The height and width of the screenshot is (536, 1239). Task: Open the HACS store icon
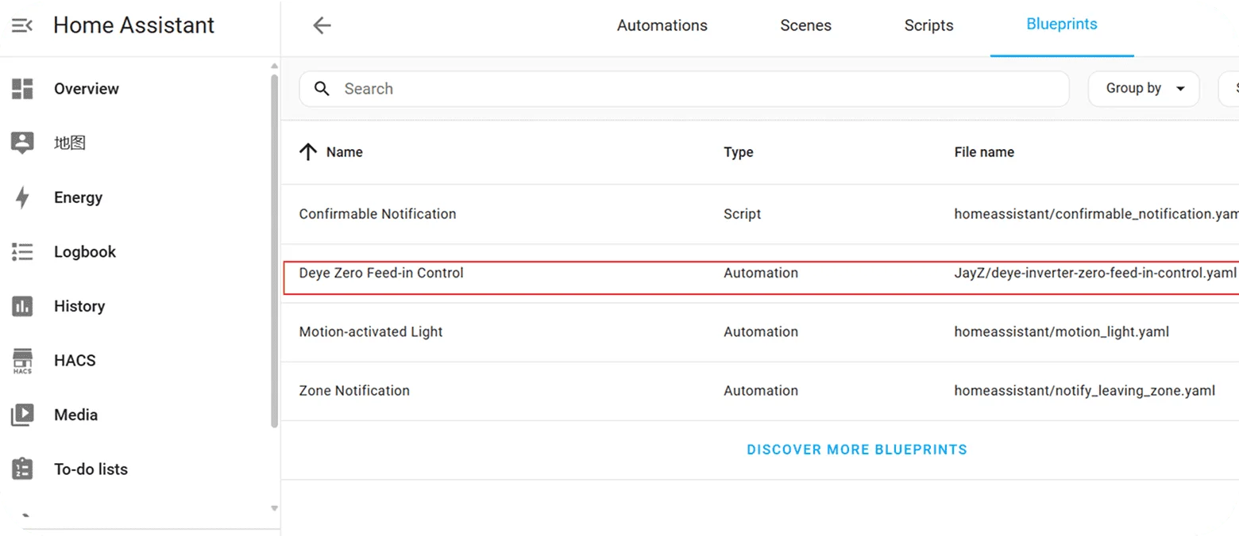[x=22, y=360]
